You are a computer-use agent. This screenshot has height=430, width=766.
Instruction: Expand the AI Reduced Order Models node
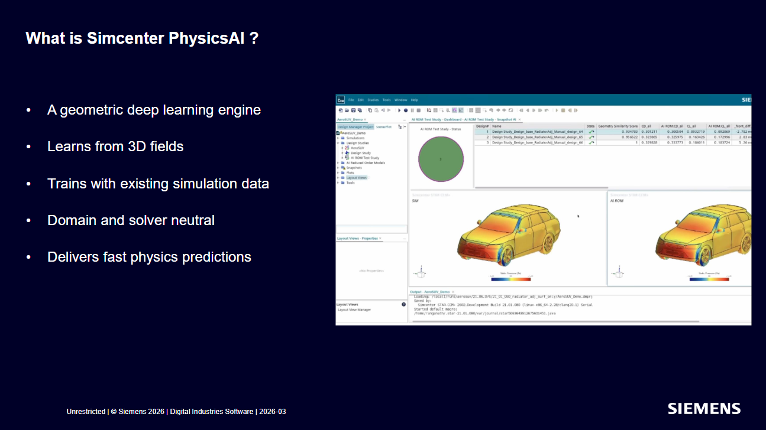coord(338,163)
